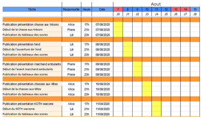Select "Pierre" in the chasse aux trésors row

pos(71,30)
